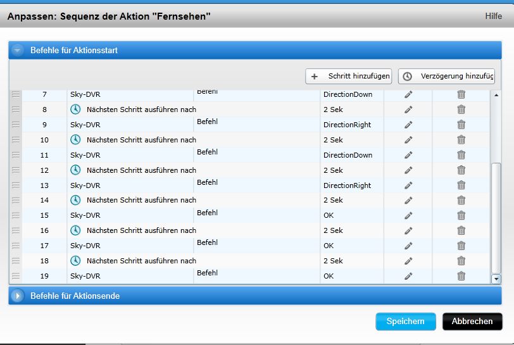Image resolution: width=514 pixels, height=345 pixels.
Task: Click the vertical scrollbar thumb
Action: click(496, 218)
